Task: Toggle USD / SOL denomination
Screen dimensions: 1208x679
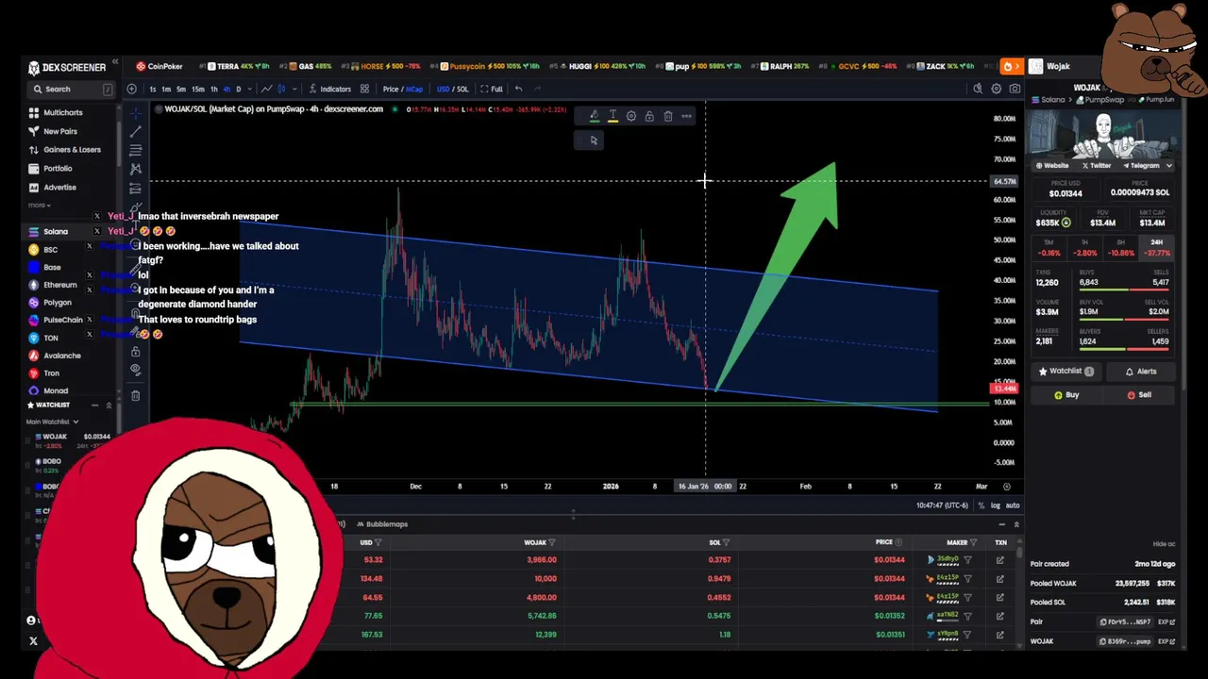Action: pyautogui.click(x=453, y=89)
